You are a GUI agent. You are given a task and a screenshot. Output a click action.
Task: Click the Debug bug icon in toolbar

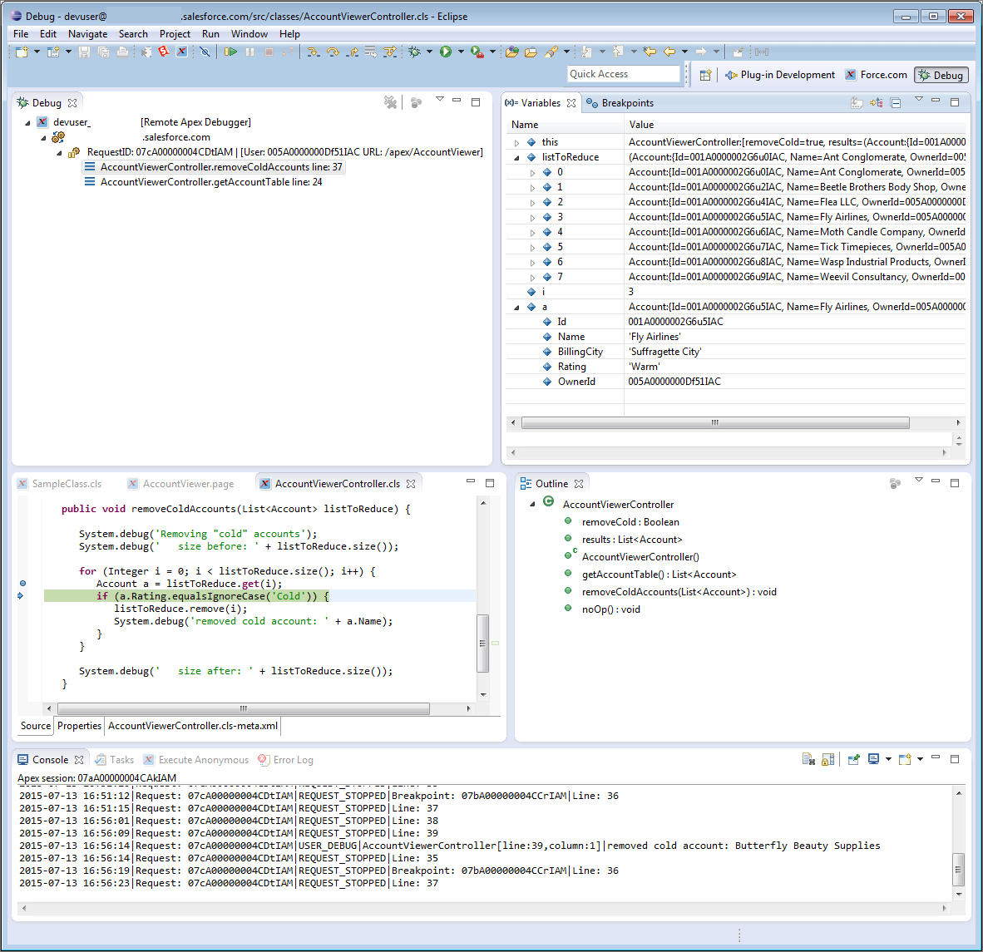414,52
